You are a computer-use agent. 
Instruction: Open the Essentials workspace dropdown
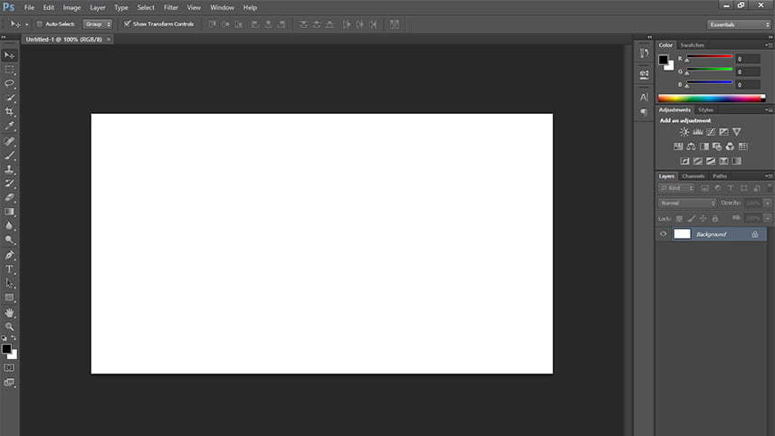click(739, 24)
